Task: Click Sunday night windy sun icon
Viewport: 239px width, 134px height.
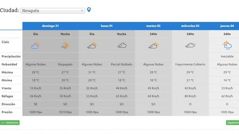Action: [65, 46]
